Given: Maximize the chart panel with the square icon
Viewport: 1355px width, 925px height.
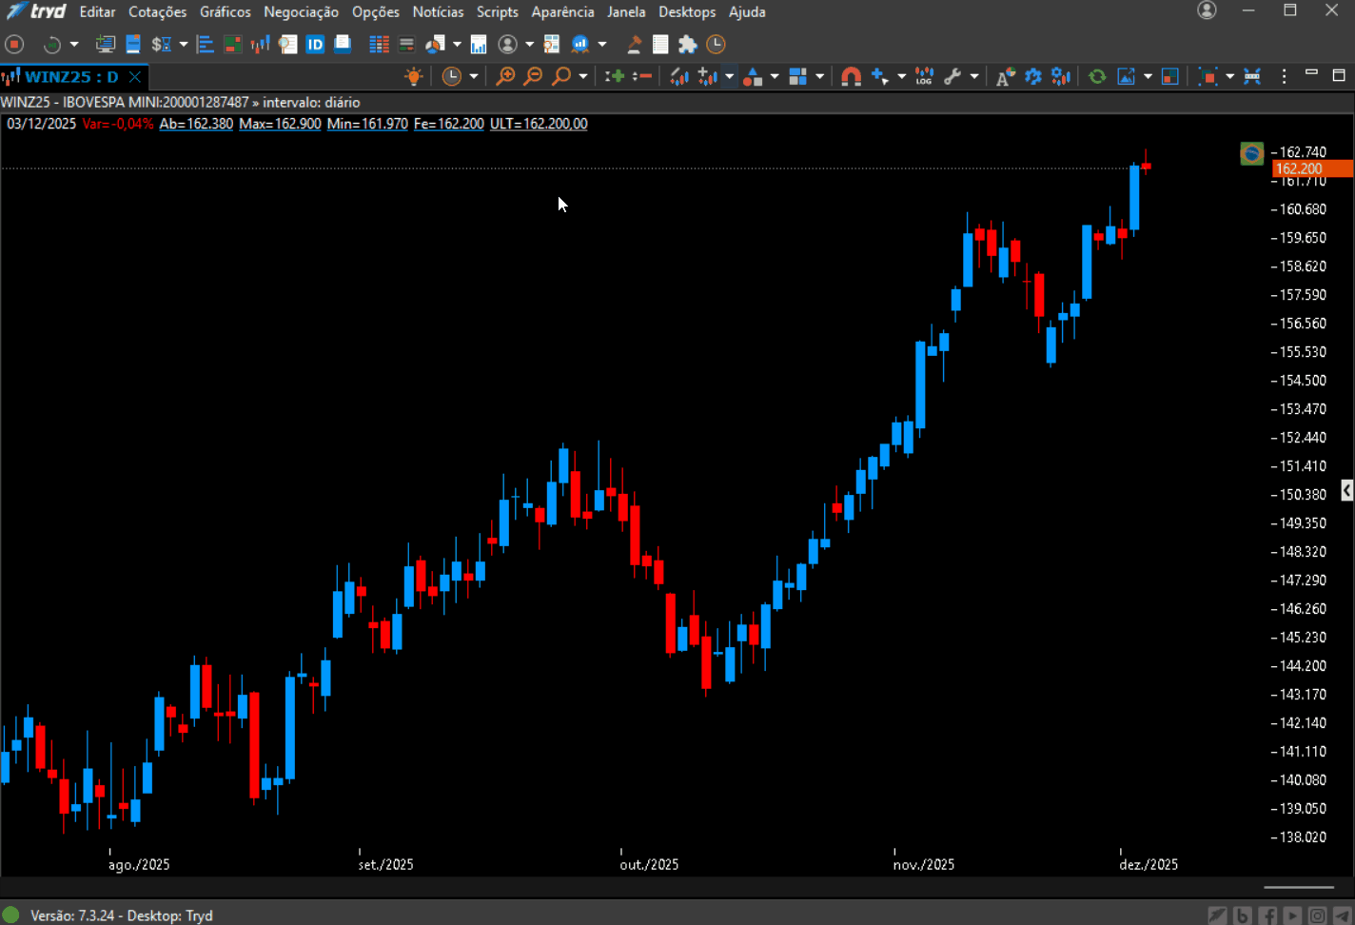Looking at the screenshot, I should [x=1339, y=75].
